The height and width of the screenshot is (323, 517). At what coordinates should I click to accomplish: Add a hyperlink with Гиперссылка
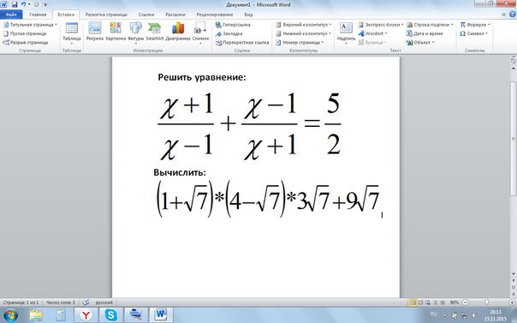pyautogui.click(x=233, y=25)
